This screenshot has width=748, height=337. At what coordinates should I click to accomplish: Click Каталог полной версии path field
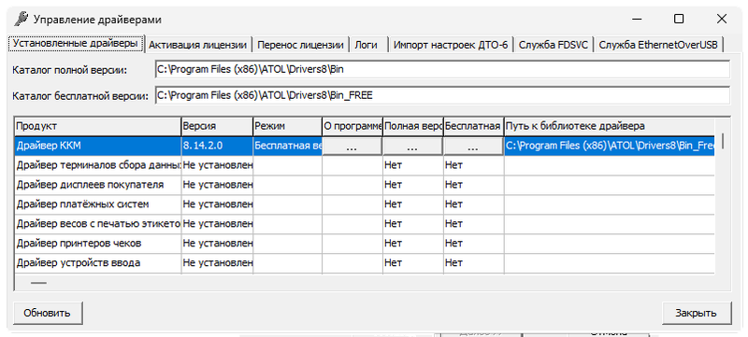[x=442, y=69]
